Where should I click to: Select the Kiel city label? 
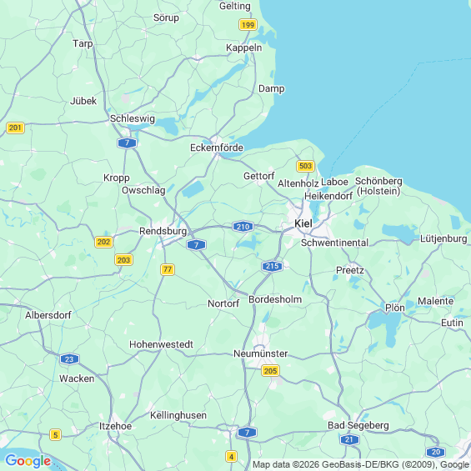[303, 223]
